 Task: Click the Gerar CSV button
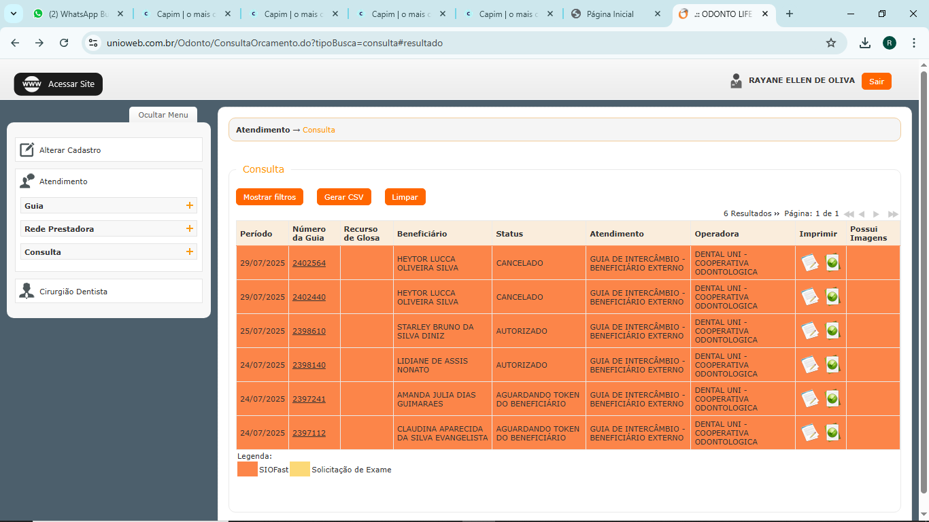point(343,197)
